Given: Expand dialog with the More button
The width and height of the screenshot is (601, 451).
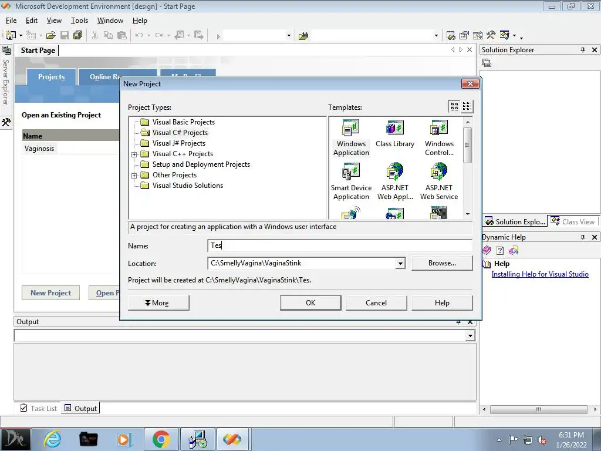Looking at the screenshot, I should pyautogui.click(x=158, y=302).
